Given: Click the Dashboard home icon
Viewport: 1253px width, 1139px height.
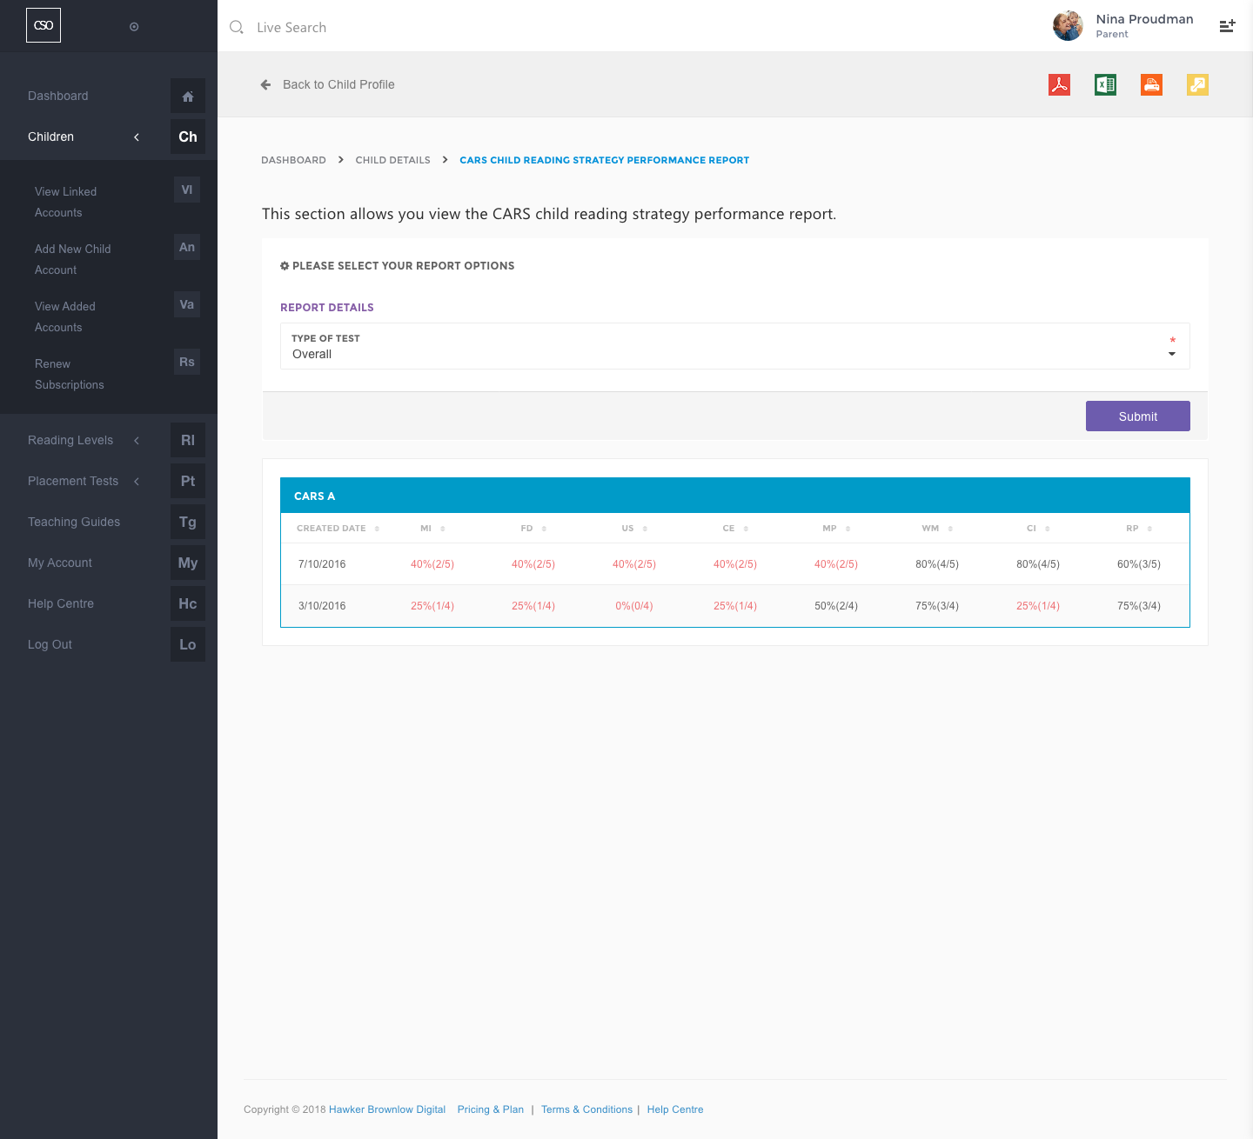Looking at the screenshot, I should (188, 96).
